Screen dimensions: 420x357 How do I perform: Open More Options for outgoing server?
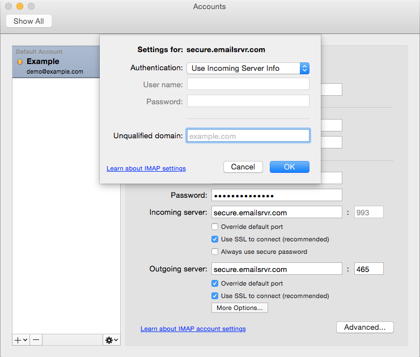pos(240,308)
